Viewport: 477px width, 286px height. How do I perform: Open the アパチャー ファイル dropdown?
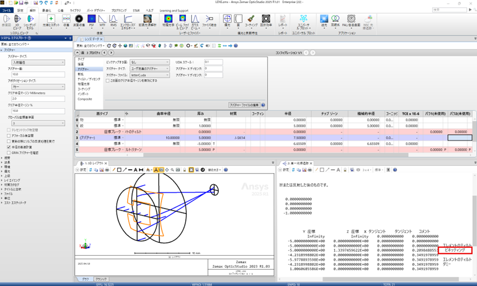[149, 74]
